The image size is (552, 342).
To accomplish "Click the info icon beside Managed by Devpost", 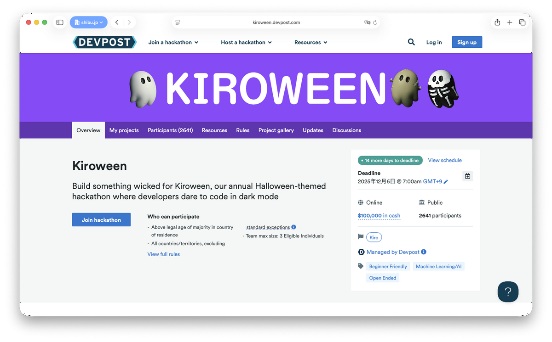I will tap(424, 252).
